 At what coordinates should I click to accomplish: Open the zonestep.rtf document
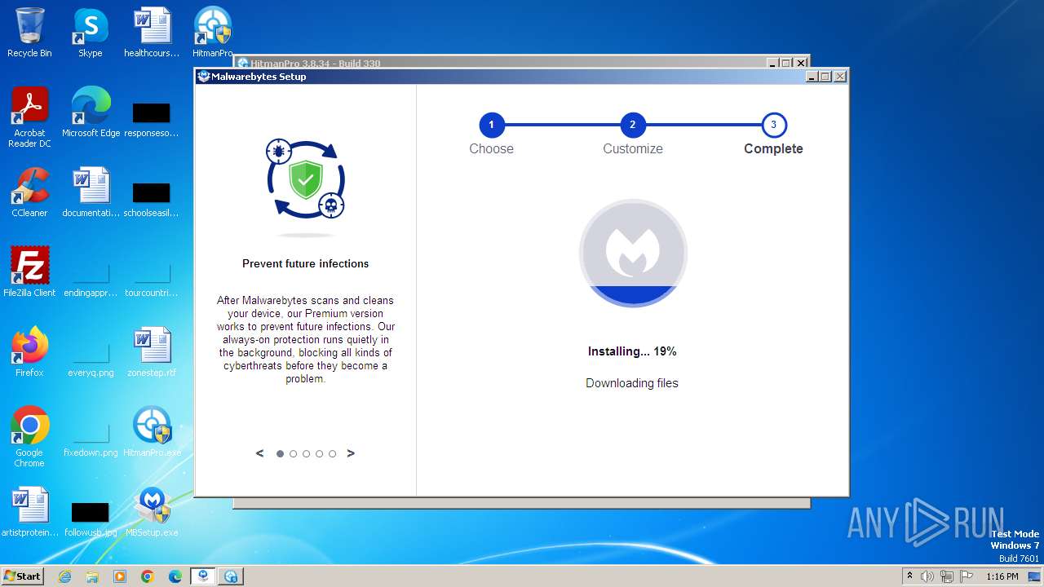152,352
